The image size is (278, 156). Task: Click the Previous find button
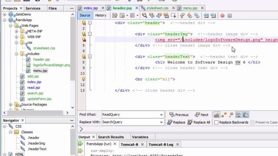[179, 115]
